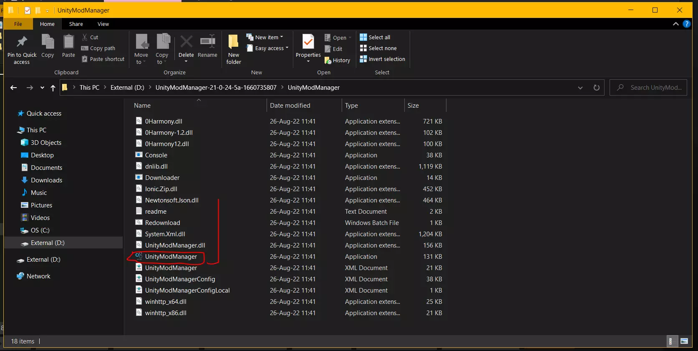The width and height of the screenshot is (698, 351).
Task: Click the Paste clipboard icon
Action: 68,42
